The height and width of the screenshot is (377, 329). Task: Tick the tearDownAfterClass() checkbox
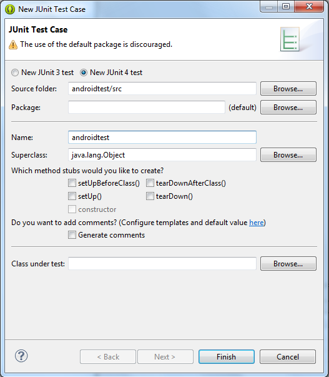tap(150, 183)
